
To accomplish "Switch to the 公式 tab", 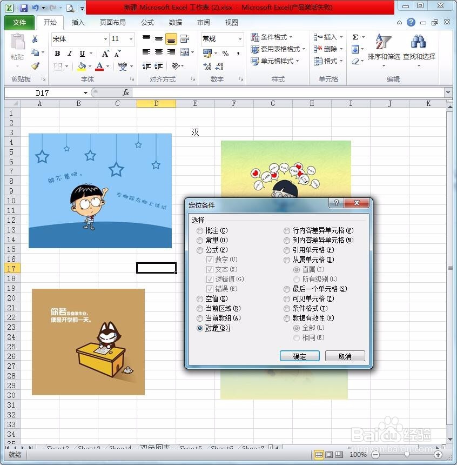I will [147, 23].
